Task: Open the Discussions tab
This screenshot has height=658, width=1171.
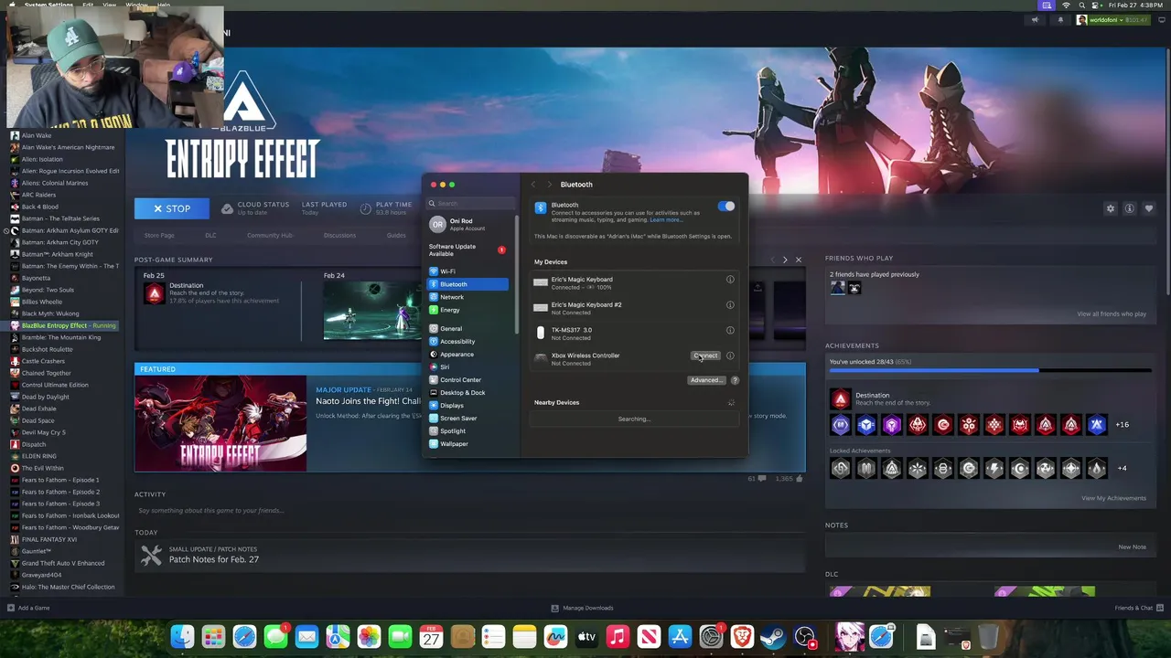Action: point(339,235)
